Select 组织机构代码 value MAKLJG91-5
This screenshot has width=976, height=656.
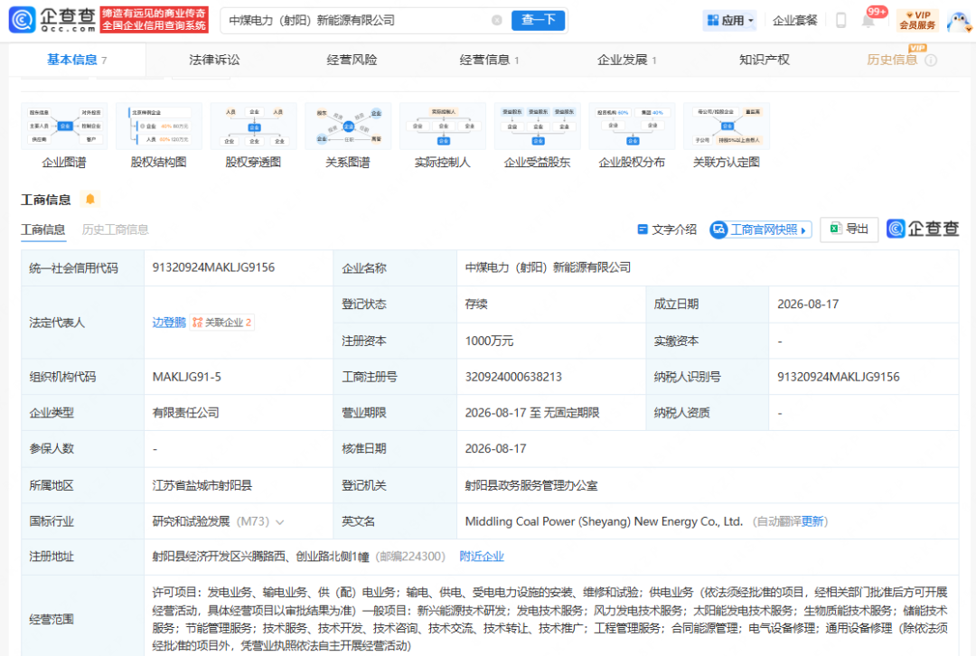coord(187,377)
